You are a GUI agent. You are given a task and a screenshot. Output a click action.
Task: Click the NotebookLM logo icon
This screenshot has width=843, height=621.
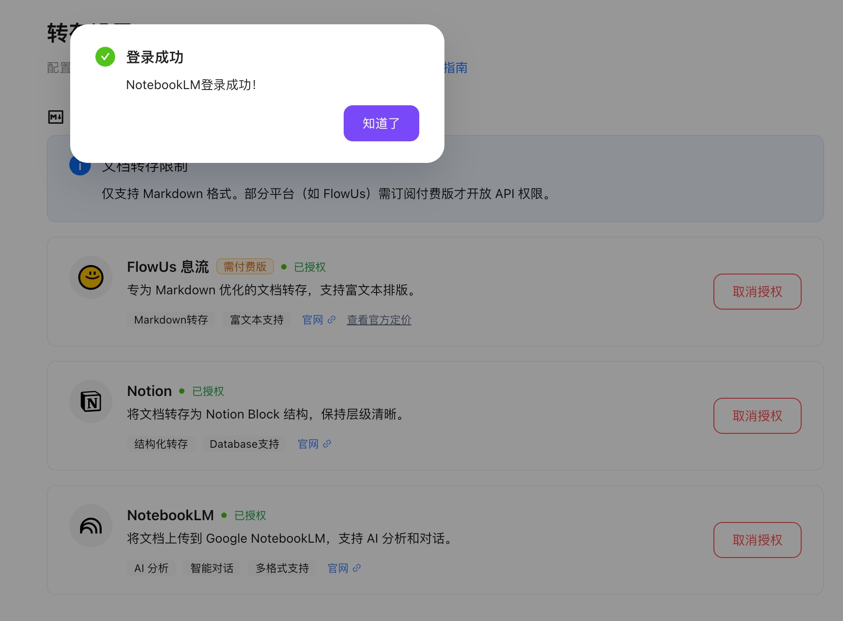tap(91, 526)
